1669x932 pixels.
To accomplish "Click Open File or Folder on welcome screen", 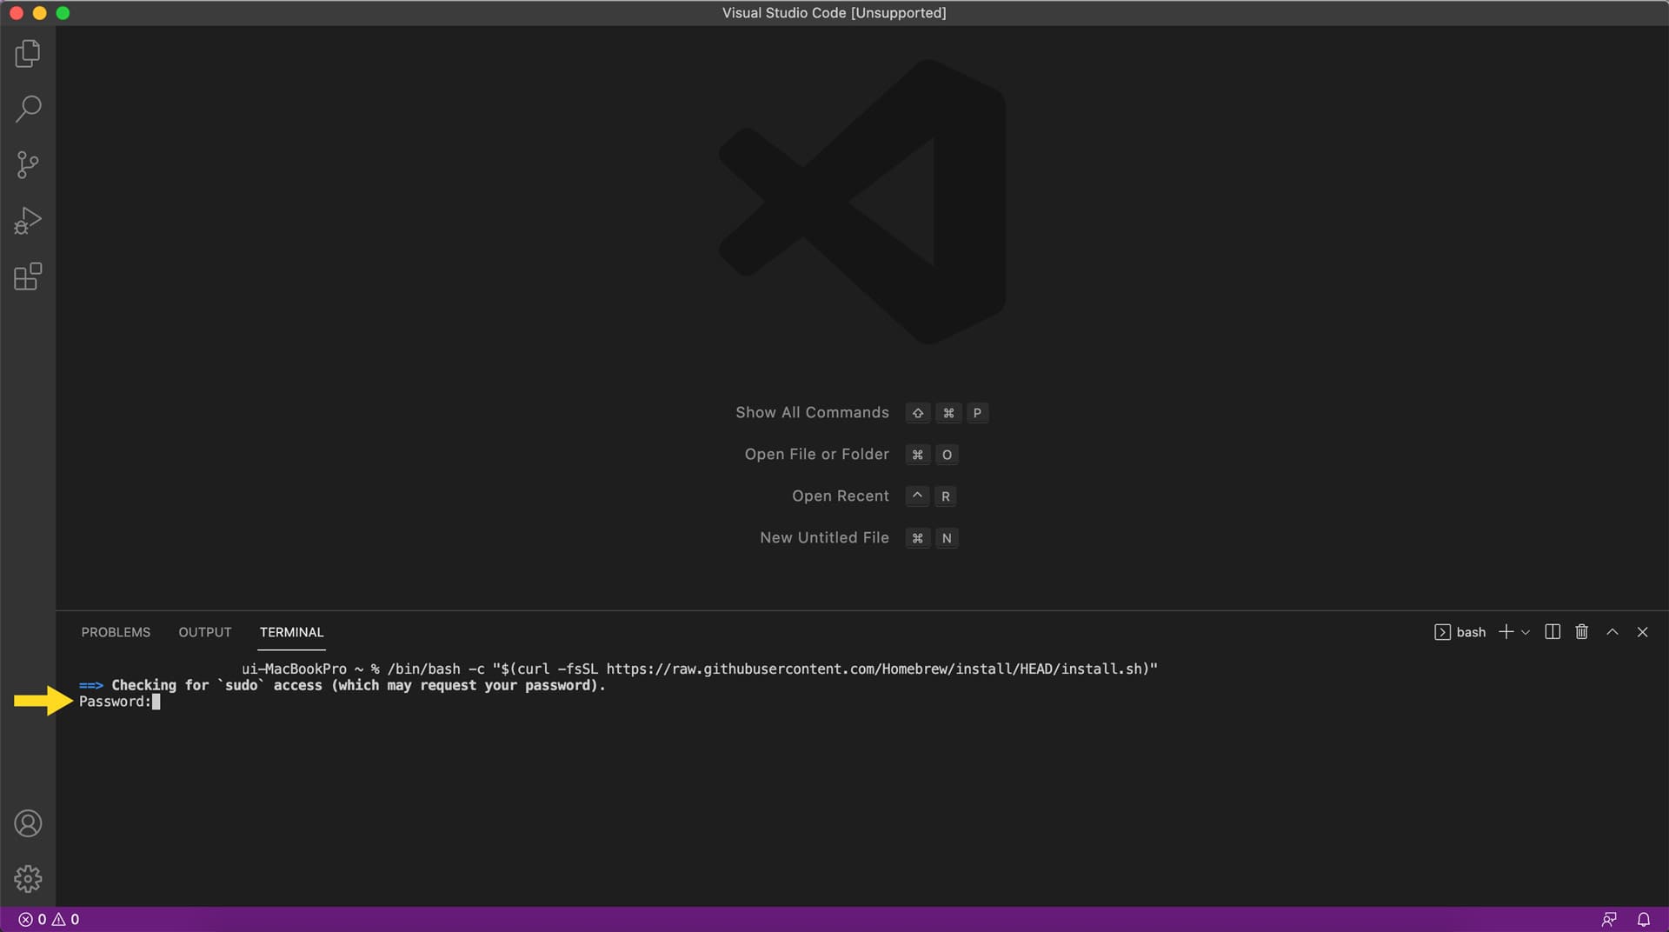I will tap(815, 454).
